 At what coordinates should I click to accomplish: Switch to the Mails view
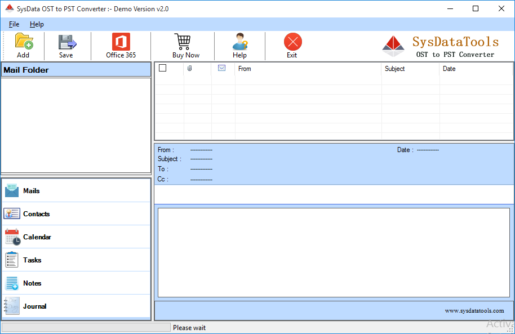[76, 190]
